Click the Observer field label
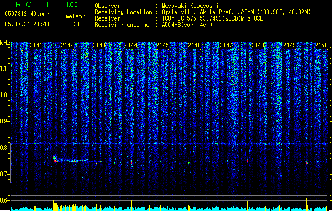The image size is (333, 211). coord(107,6)
